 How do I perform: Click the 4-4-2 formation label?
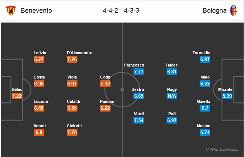110,10
